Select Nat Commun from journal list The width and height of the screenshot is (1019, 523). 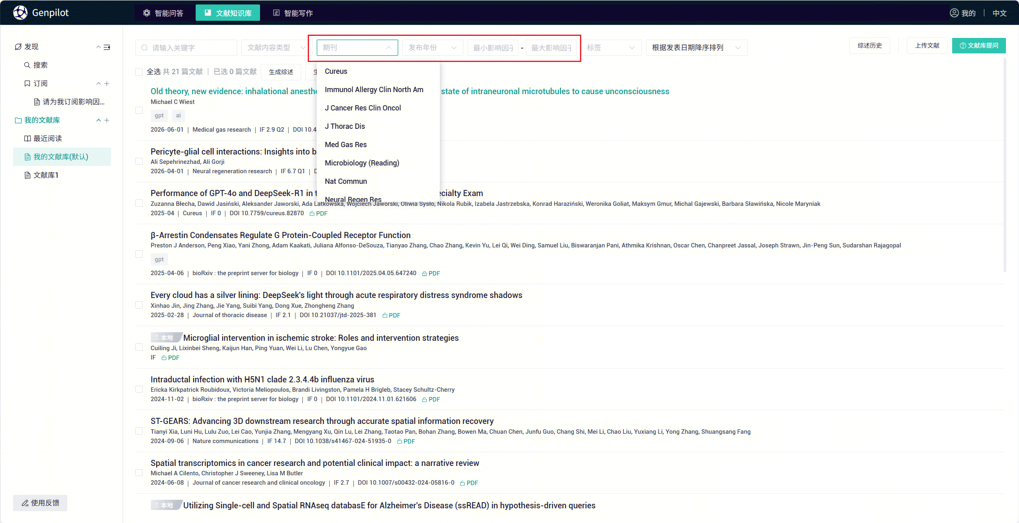[x=346, y=181]
